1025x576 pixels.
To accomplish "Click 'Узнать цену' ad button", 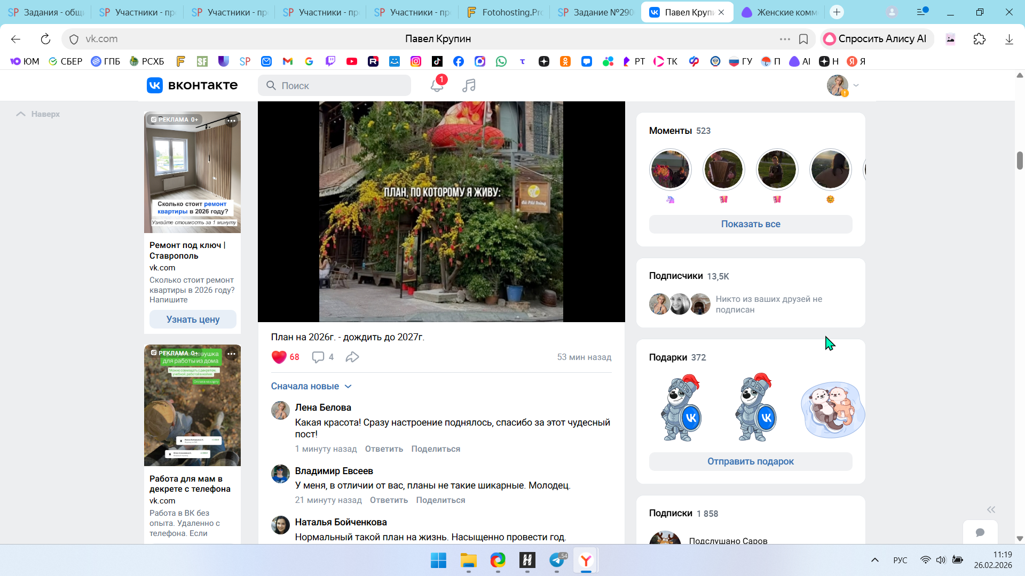I will [x=193, y=319].
